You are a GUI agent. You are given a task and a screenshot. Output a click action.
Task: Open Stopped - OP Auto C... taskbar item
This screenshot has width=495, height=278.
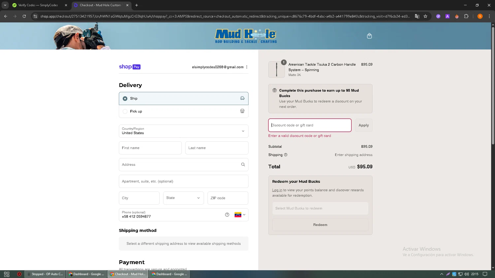[x=45, y=274]
